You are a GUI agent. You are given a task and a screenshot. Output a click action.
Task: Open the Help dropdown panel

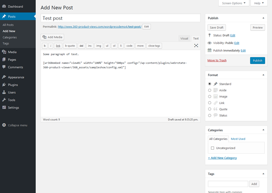click(x=258, y=3)
